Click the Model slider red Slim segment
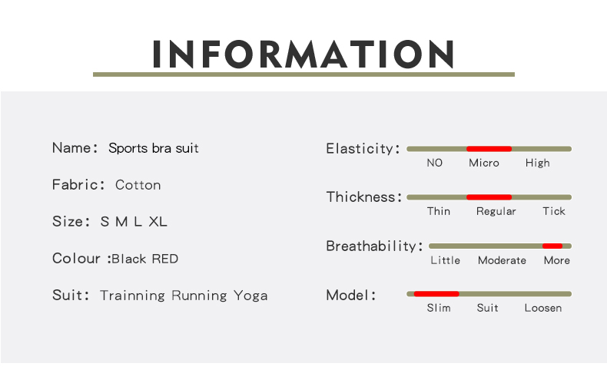 pos(436,294)
